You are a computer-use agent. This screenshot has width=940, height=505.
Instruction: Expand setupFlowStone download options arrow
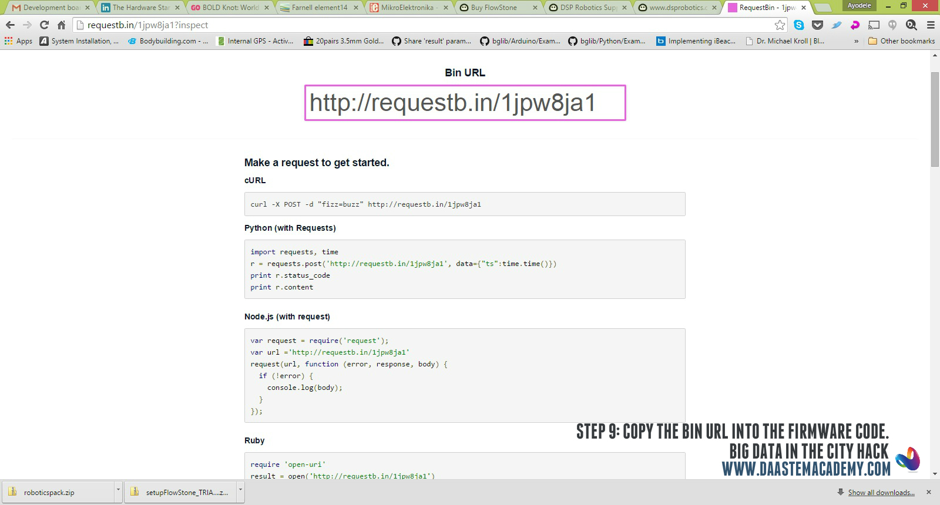pos(240,492)
